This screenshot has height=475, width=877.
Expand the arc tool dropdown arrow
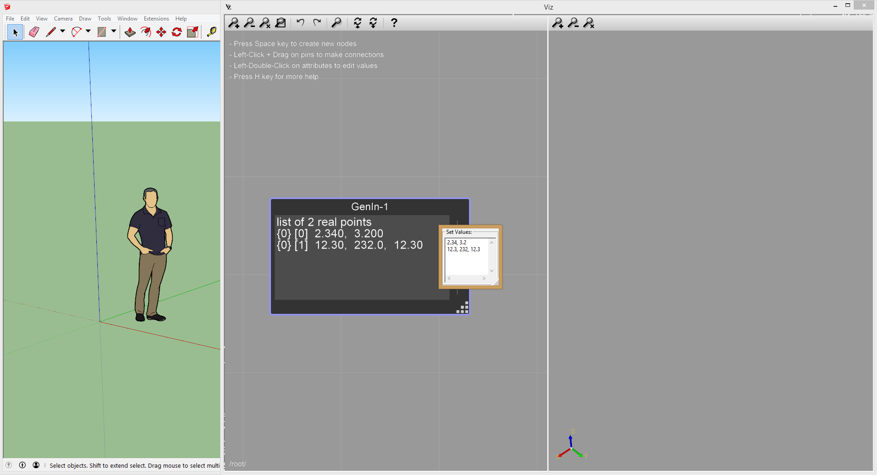[x=88, y=32]
